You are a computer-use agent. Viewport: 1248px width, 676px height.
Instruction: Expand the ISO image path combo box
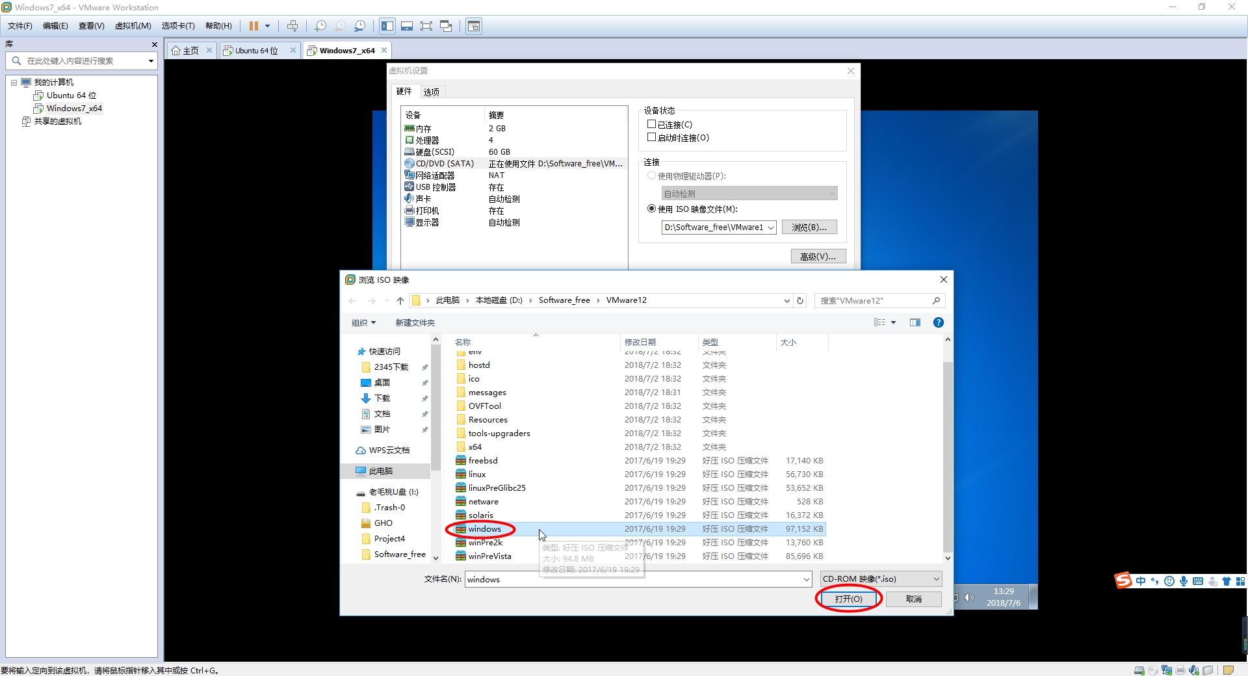tap(771, 227)
